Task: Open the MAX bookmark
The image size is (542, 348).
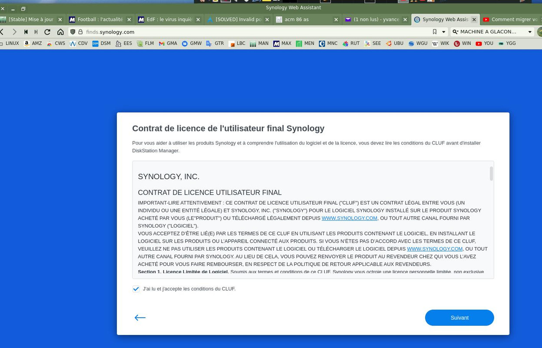Action: (282, 43)
